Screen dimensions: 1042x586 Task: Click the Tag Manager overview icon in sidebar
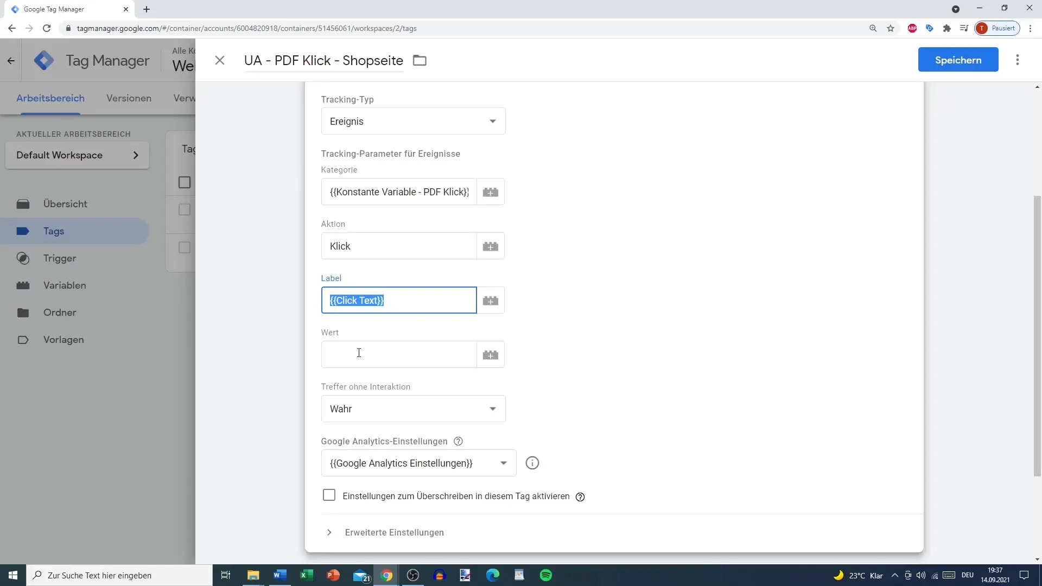point(23,204)
